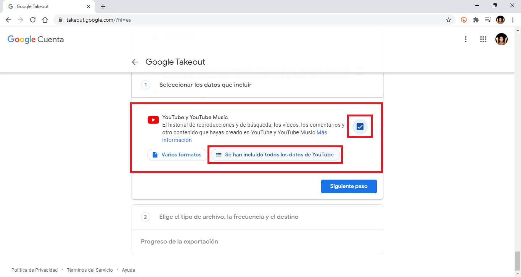Open the Ayuda footer link
Viewport: 521px width, 277px height.
click(x=129, y=270)
